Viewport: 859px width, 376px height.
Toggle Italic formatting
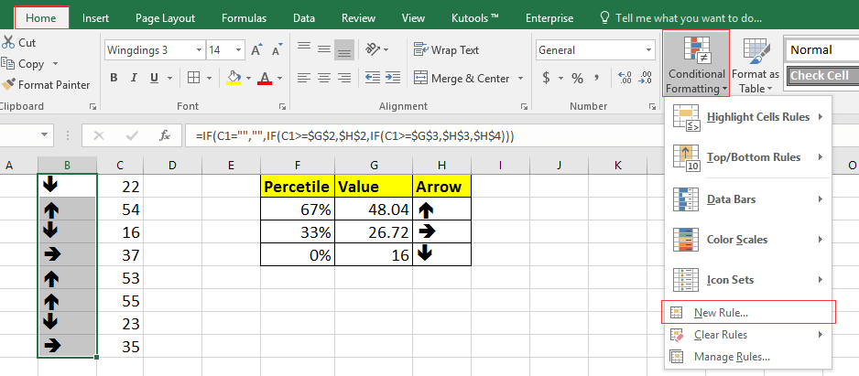(134, 79)
